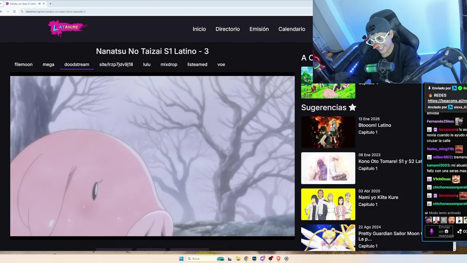
Task: Open Task View on taskbar
Action: 229,259
